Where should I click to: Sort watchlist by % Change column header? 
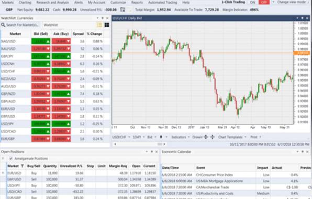[95, 34]
